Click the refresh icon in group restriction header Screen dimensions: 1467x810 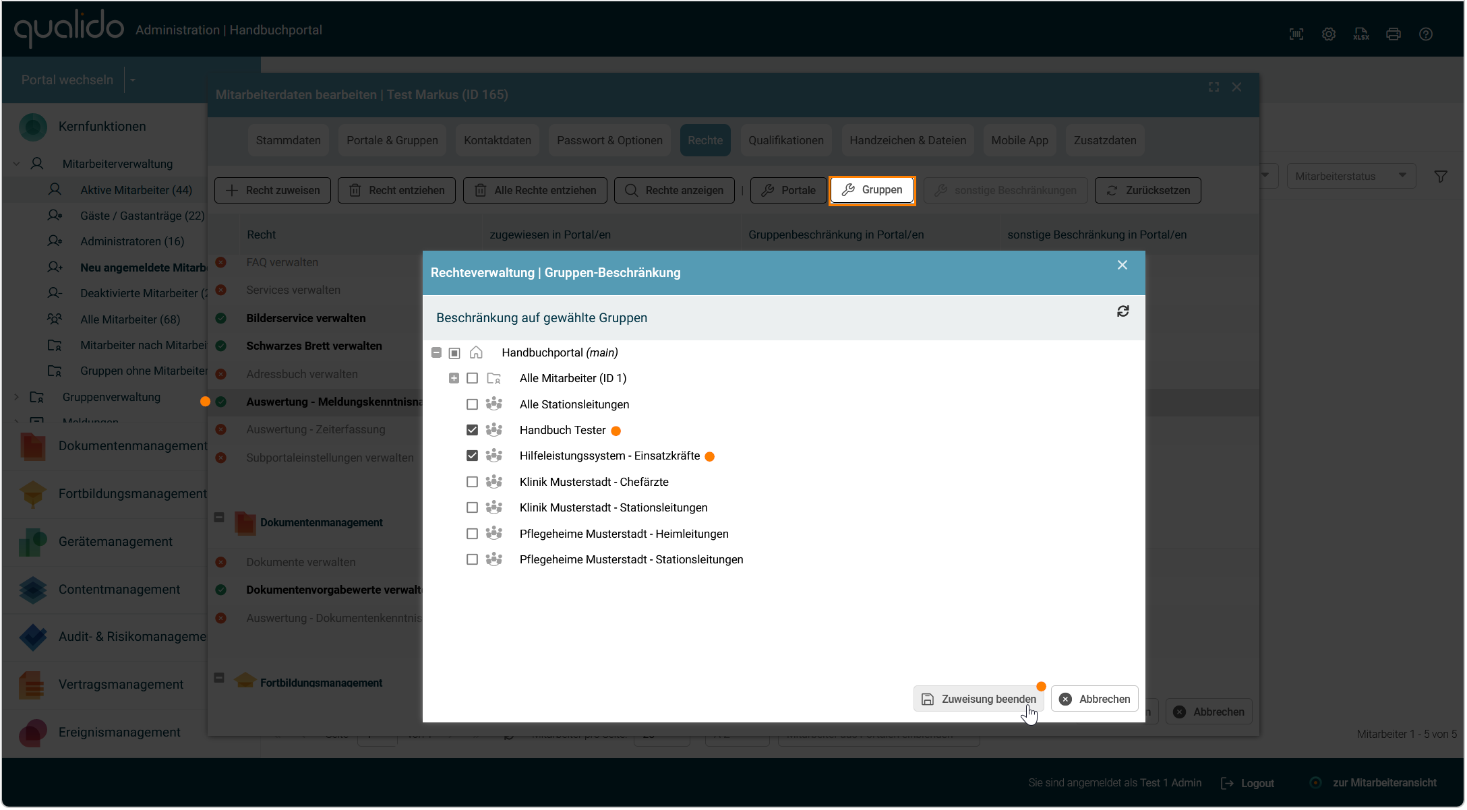[x=1122, y=311]
